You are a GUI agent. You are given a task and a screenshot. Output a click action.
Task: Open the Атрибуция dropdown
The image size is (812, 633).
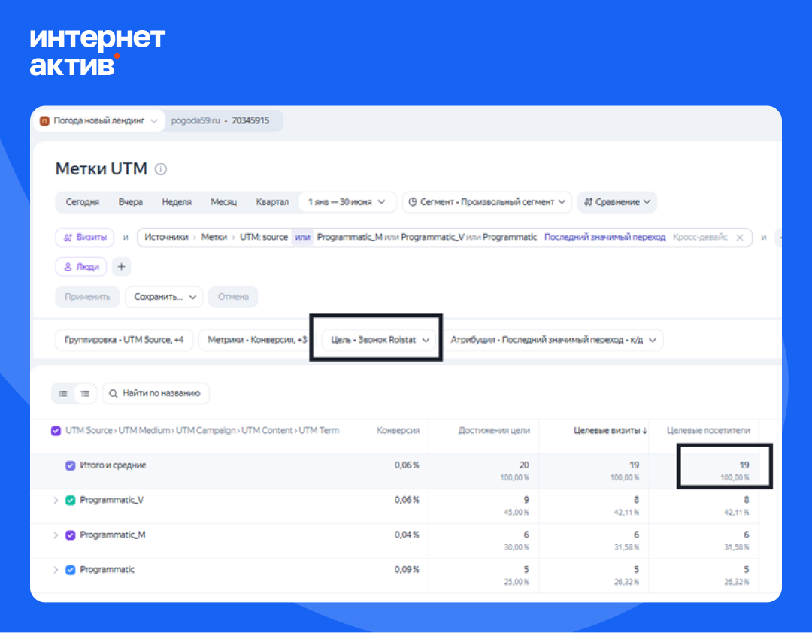(x=553, y=340)
